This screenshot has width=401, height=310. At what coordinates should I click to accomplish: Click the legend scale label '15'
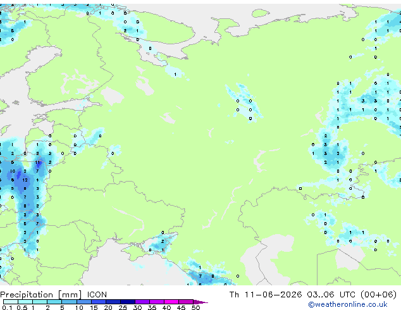(x=94, y=307)
